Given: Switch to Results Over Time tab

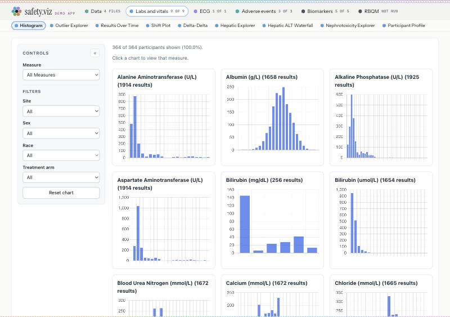Looking at the screenshot, I should pyautogui.click(x=117, y=25).
